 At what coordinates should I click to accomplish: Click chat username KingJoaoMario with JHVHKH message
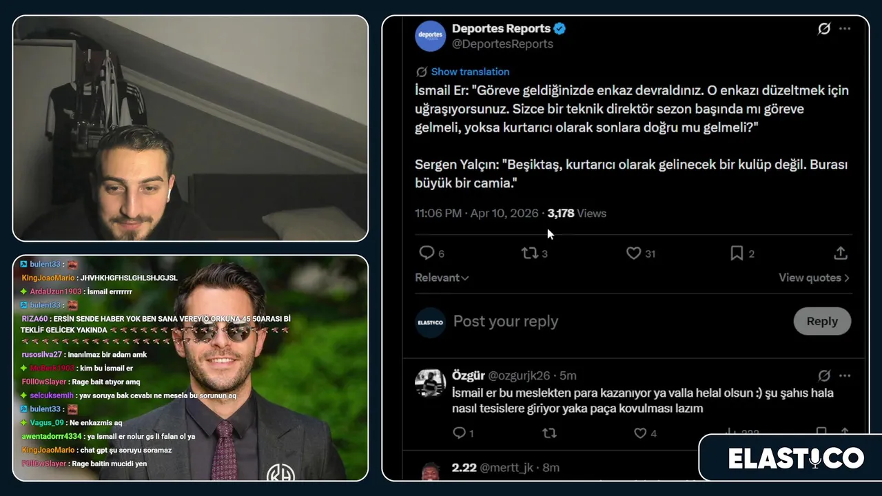[48, 278]
